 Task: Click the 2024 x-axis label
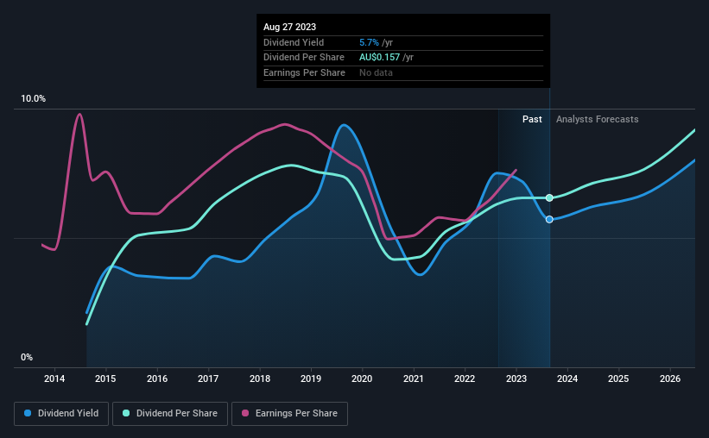pos(567,379)
